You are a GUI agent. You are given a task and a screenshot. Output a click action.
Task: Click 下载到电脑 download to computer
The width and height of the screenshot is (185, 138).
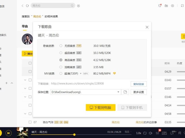[100, 108]
